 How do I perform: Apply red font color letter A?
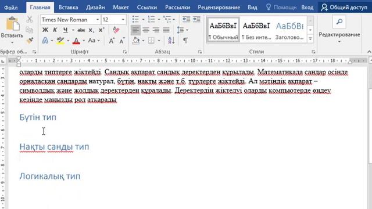(76, 41)
